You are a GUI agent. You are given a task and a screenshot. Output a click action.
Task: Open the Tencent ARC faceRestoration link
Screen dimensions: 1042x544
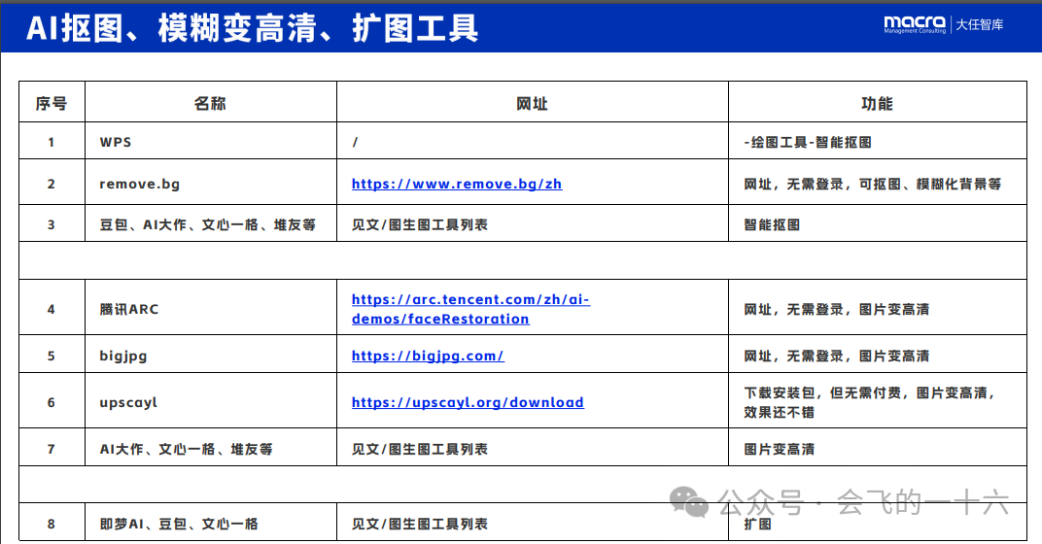tap(470, 309)
